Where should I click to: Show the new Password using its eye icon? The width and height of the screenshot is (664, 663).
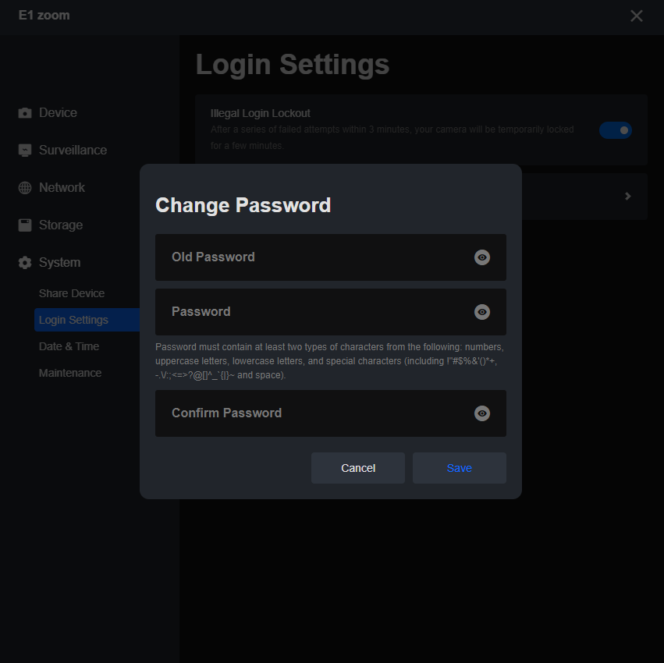coord(482,312)
